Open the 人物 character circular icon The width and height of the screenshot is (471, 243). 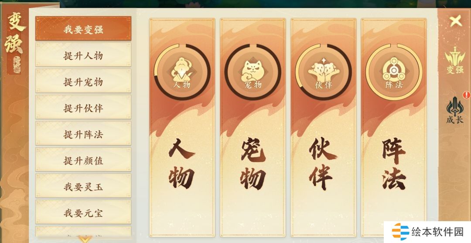coord(182,72)
